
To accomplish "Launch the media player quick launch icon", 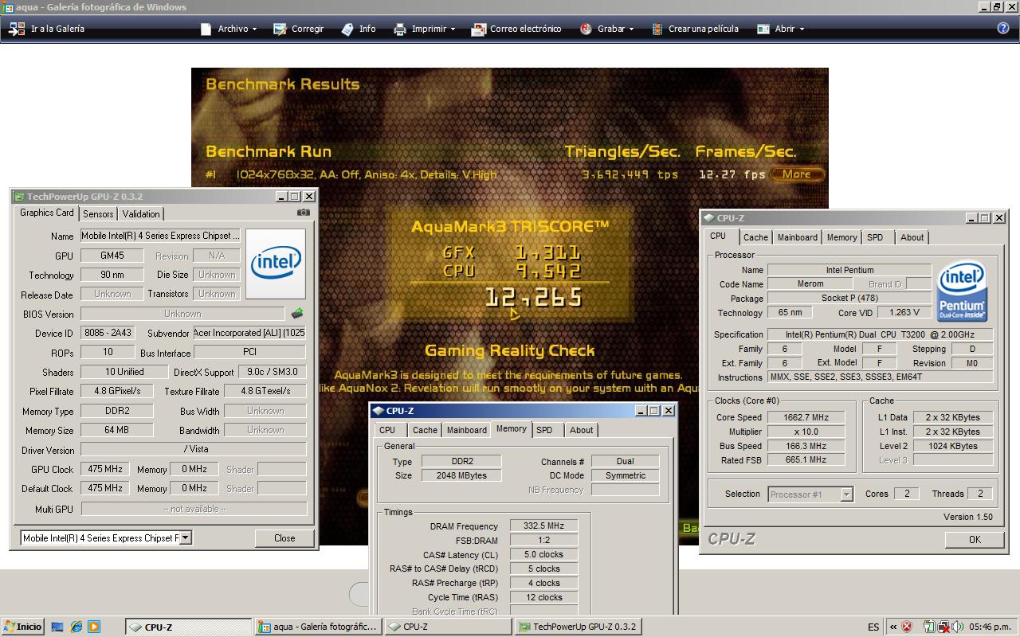I will click(94, 627).
